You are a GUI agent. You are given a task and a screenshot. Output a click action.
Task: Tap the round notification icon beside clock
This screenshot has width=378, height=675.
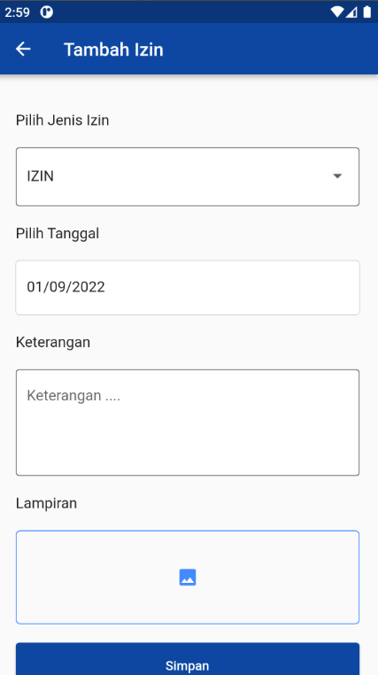[x=46, y=12]
